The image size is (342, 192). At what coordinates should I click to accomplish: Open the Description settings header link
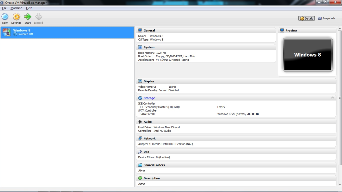point(152,178)
